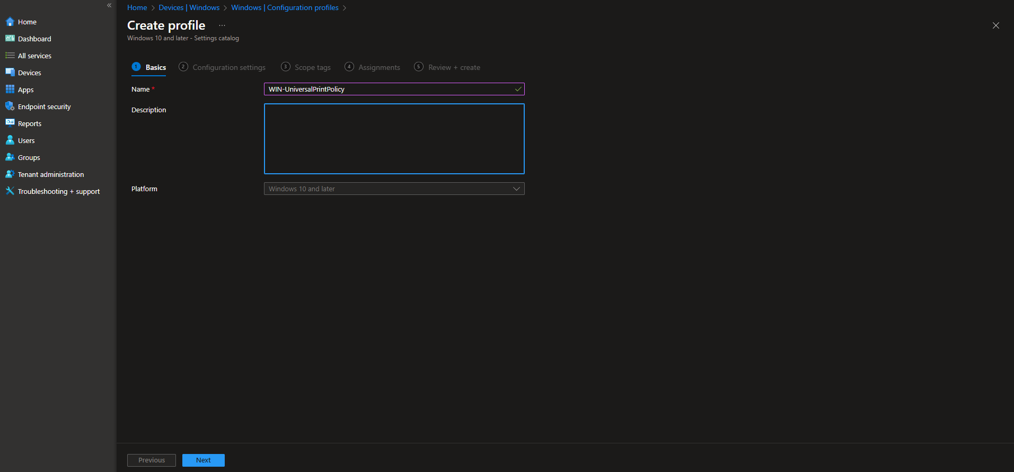The image size is (1014, 472).
Task: Switch to Assignments step
Action: pos(373,67)
